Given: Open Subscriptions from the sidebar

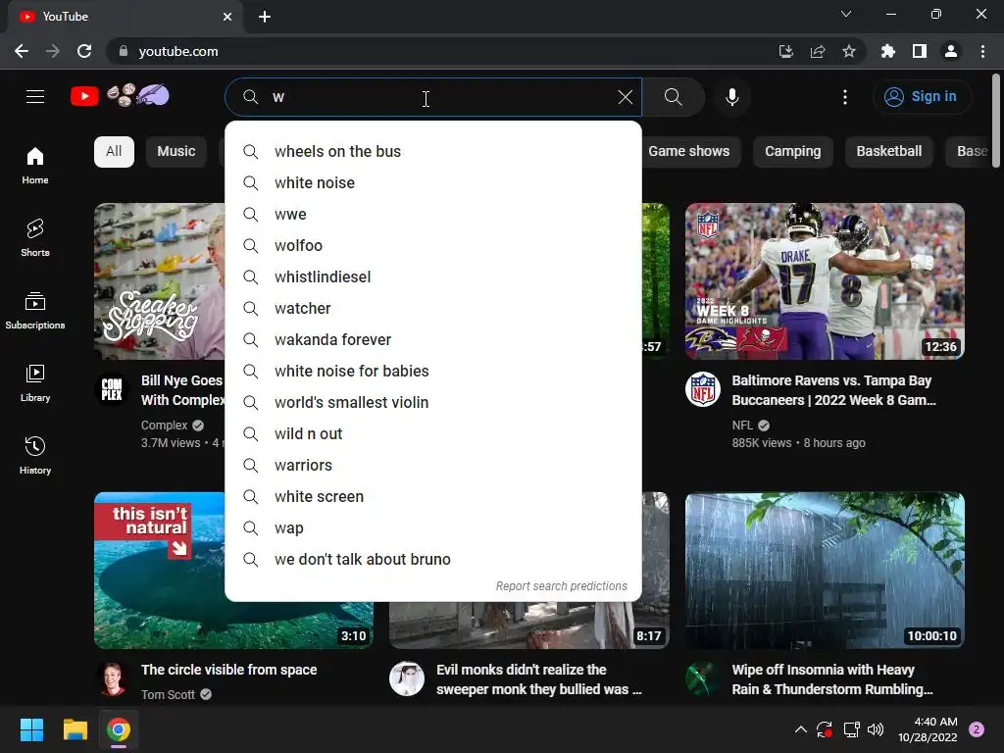Looking at the screenshot, I should (35, 310).
